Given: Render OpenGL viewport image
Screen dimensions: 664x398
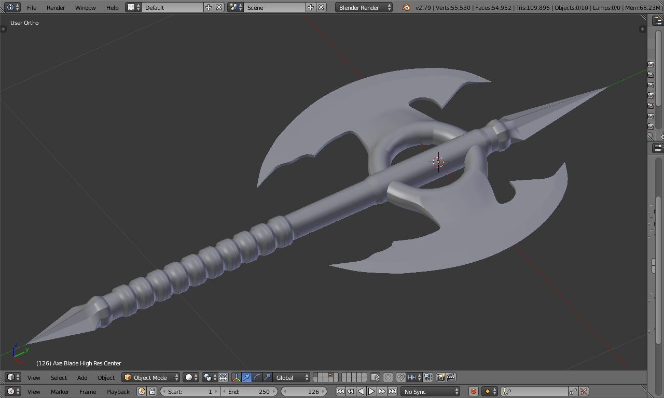Looking at the screenshot, I should pos(440,377).
